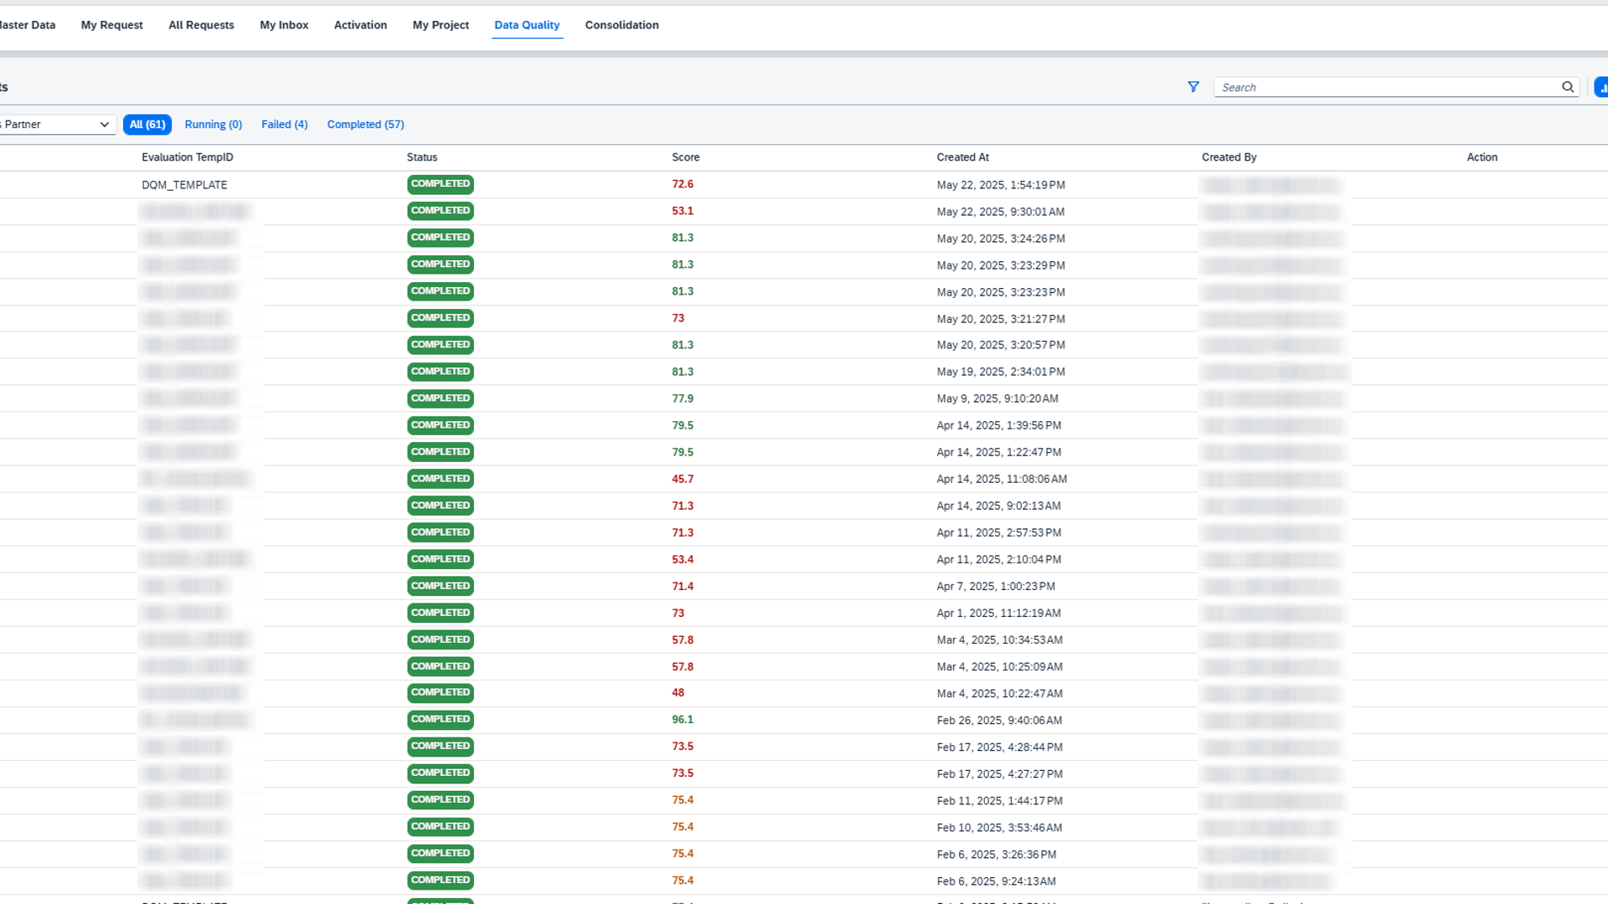The width and height of the screenshot is (1608, 904).
Task: Click the score 53.4
Action: tap(683, 559)
